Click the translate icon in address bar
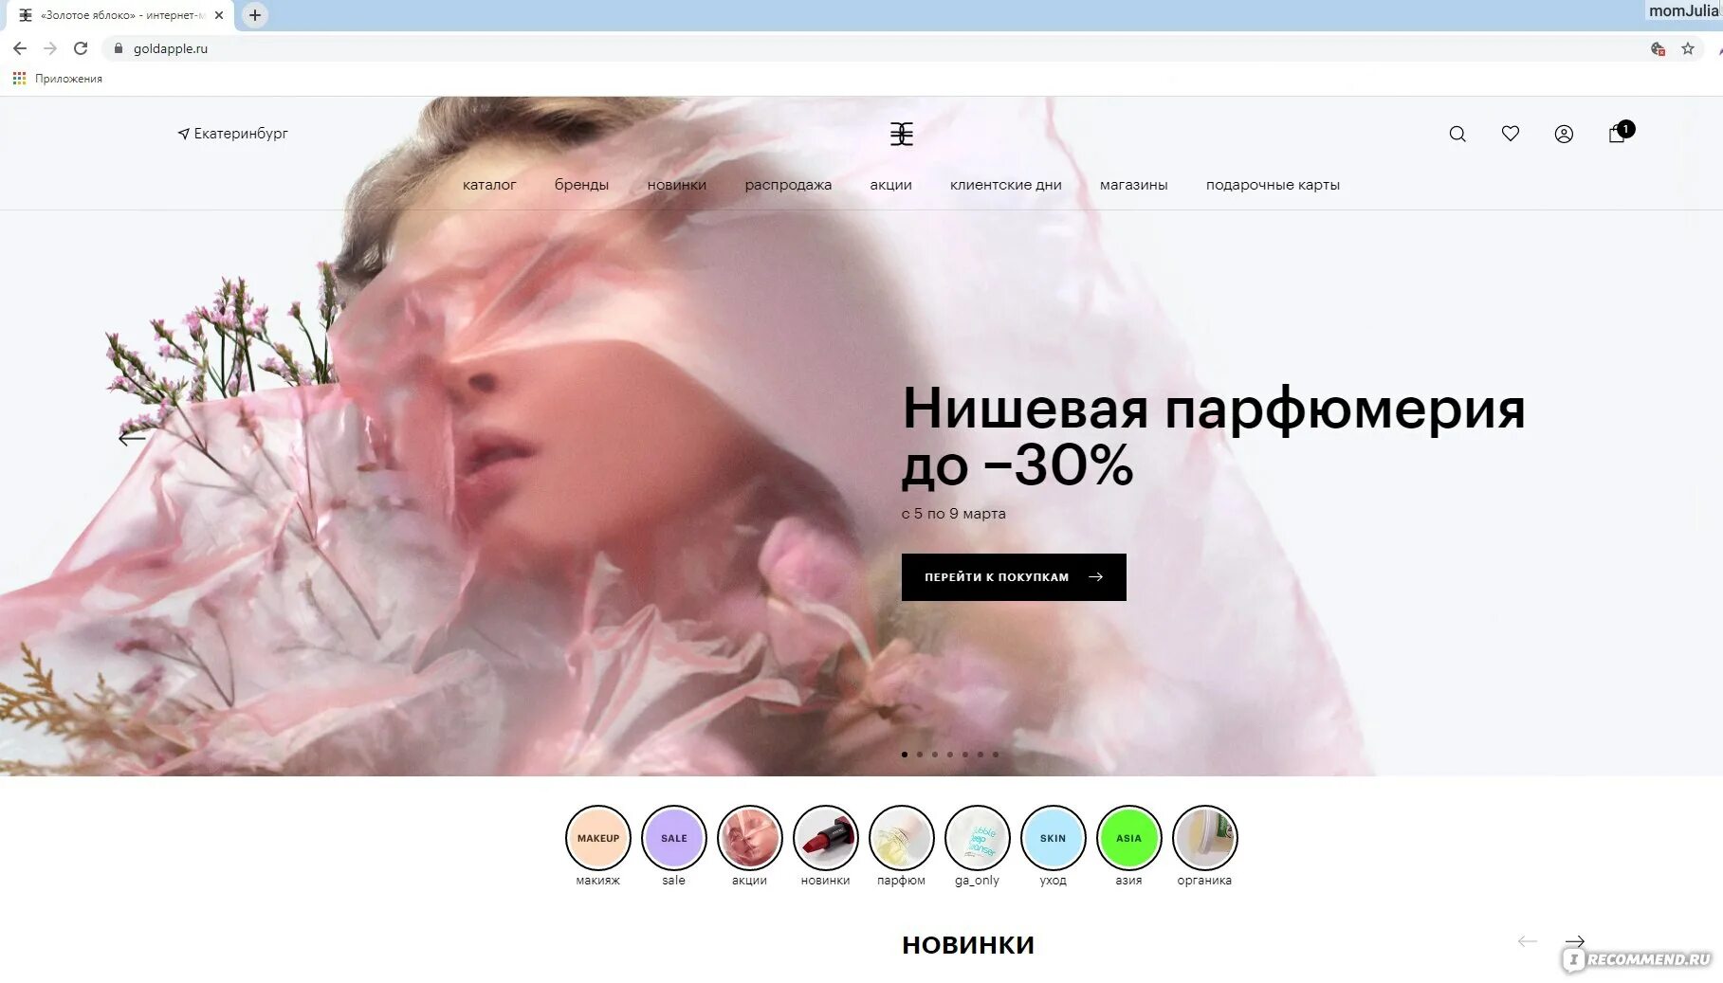This screenshot has width=1723, height=983. [x=1658, y=48]
